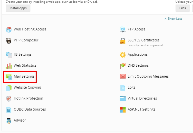Open the ODBC Data Sources database icon
193x133 pixels.
click(x=9, y=110)
